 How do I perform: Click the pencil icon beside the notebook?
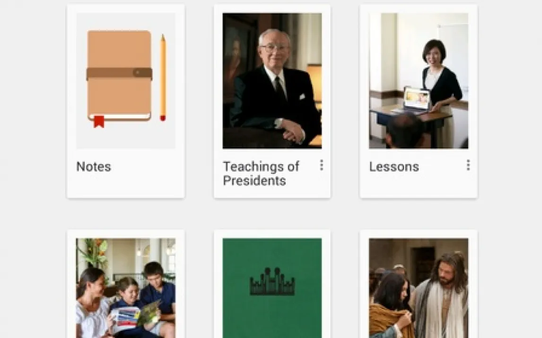(x=163, y=77)
